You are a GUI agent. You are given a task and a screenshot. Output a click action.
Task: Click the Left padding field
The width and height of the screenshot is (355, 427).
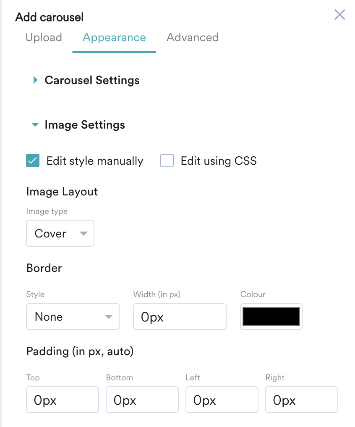(222, 400)
